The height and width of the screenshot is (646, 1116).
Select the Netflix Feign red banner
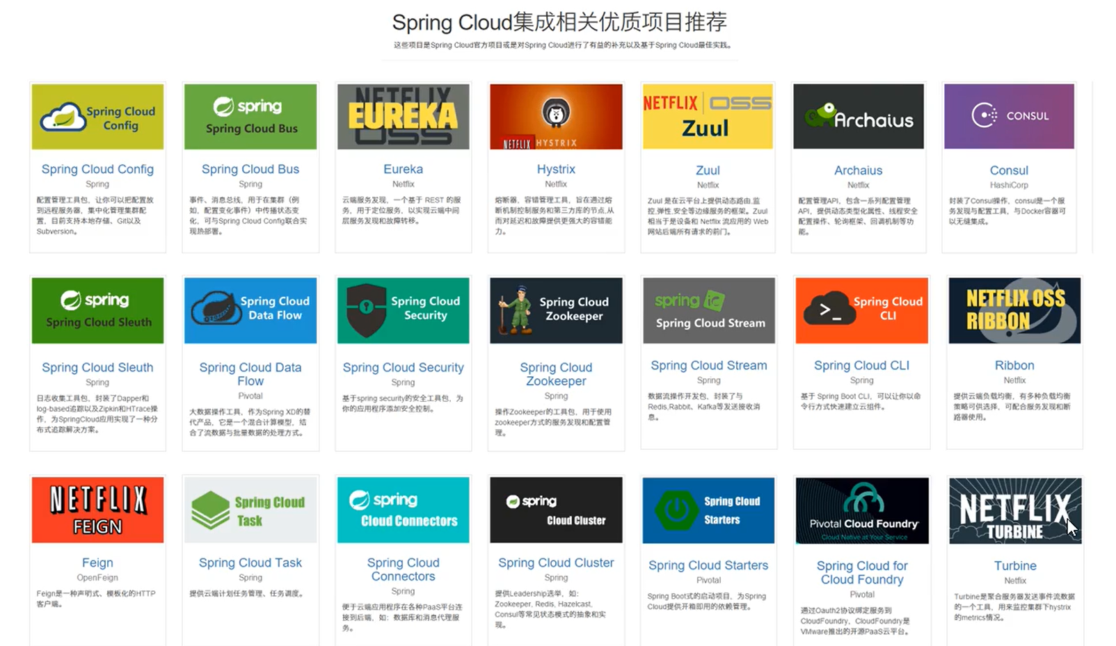coord(97,510)
